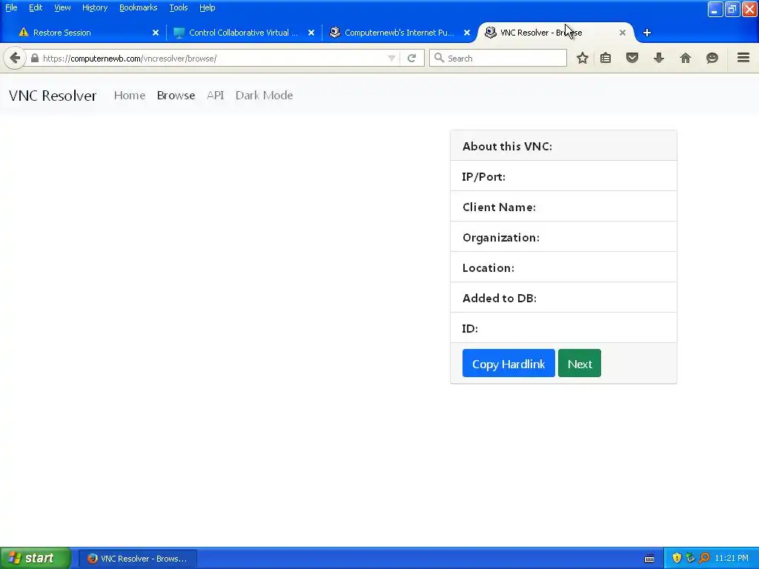Screen dimensions: 759x569
Task: Click the 'Organization:' label
Action: click(x=501, y=238)
